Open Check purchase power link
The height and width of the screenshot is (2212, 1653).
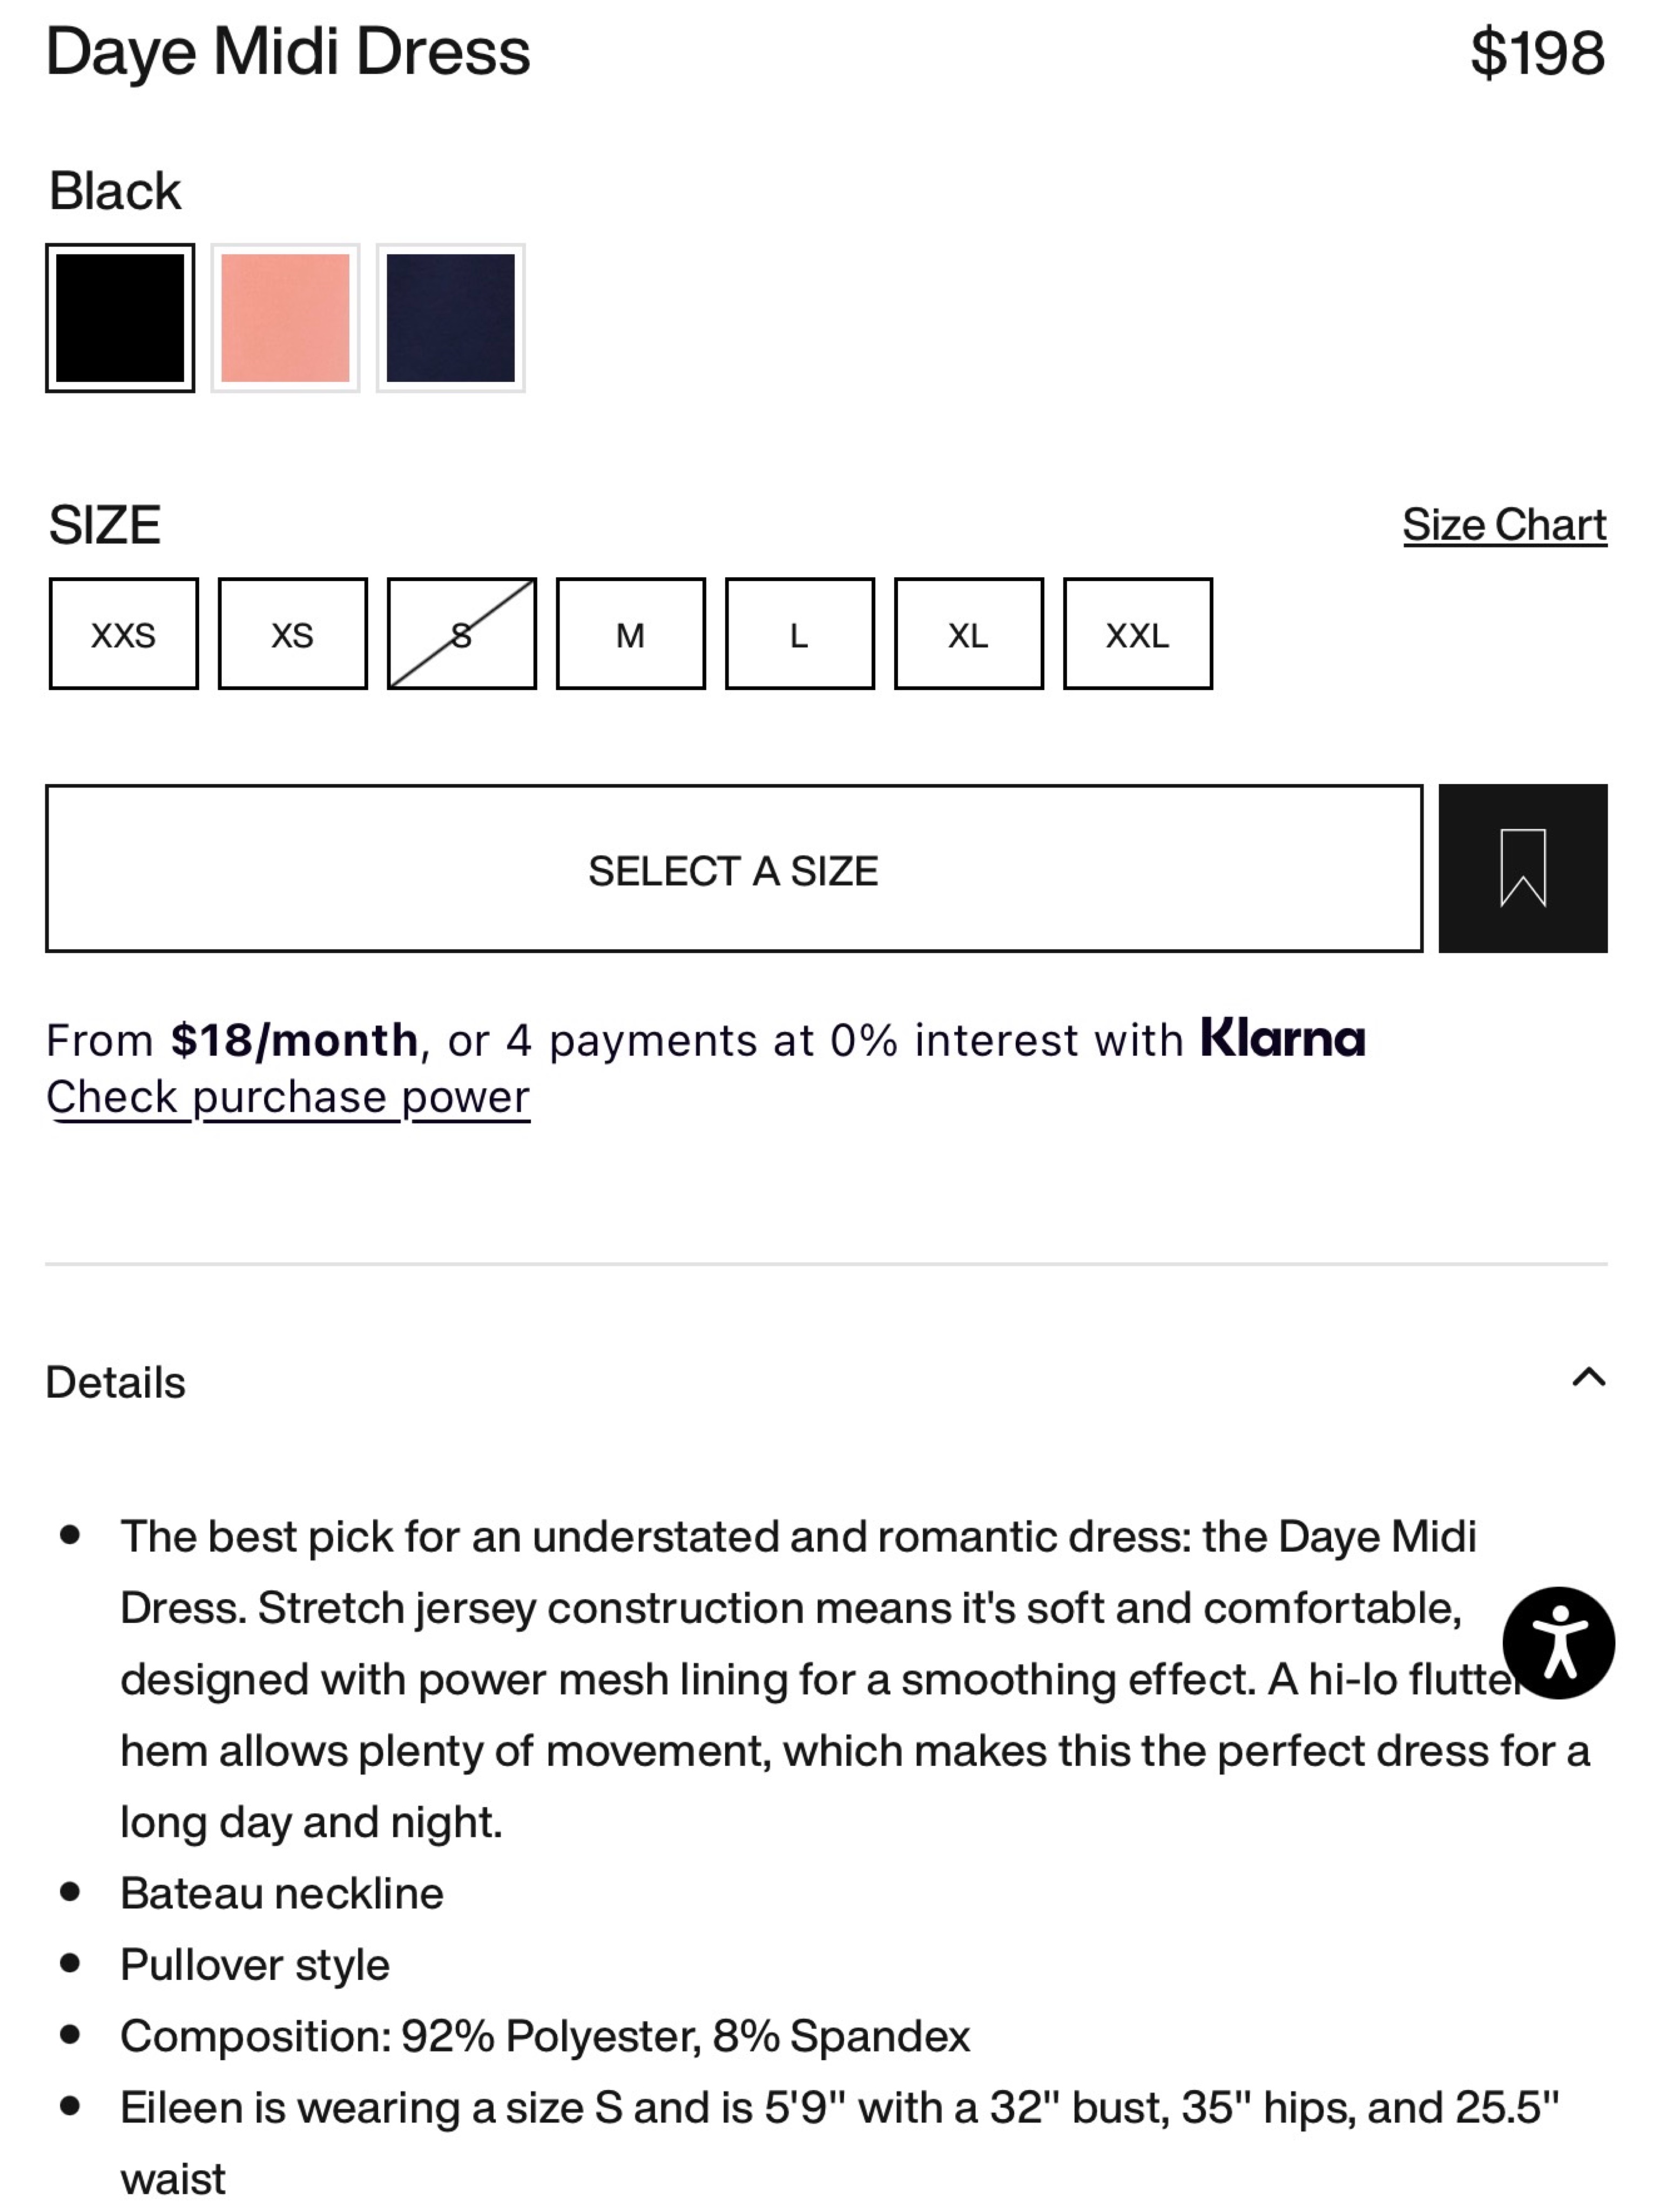pyautogui.click(x=288, y=1098)
